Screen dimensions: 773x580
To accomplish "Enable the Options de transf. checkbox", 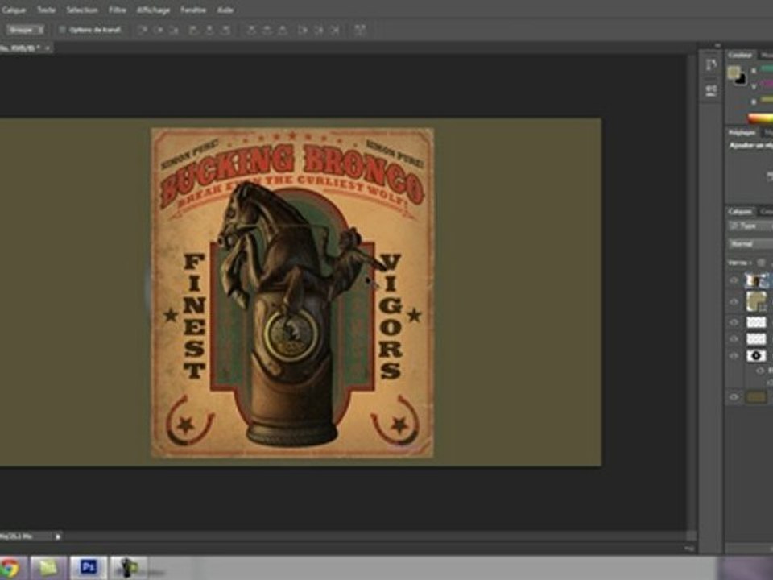I will [x=62, y=30].
